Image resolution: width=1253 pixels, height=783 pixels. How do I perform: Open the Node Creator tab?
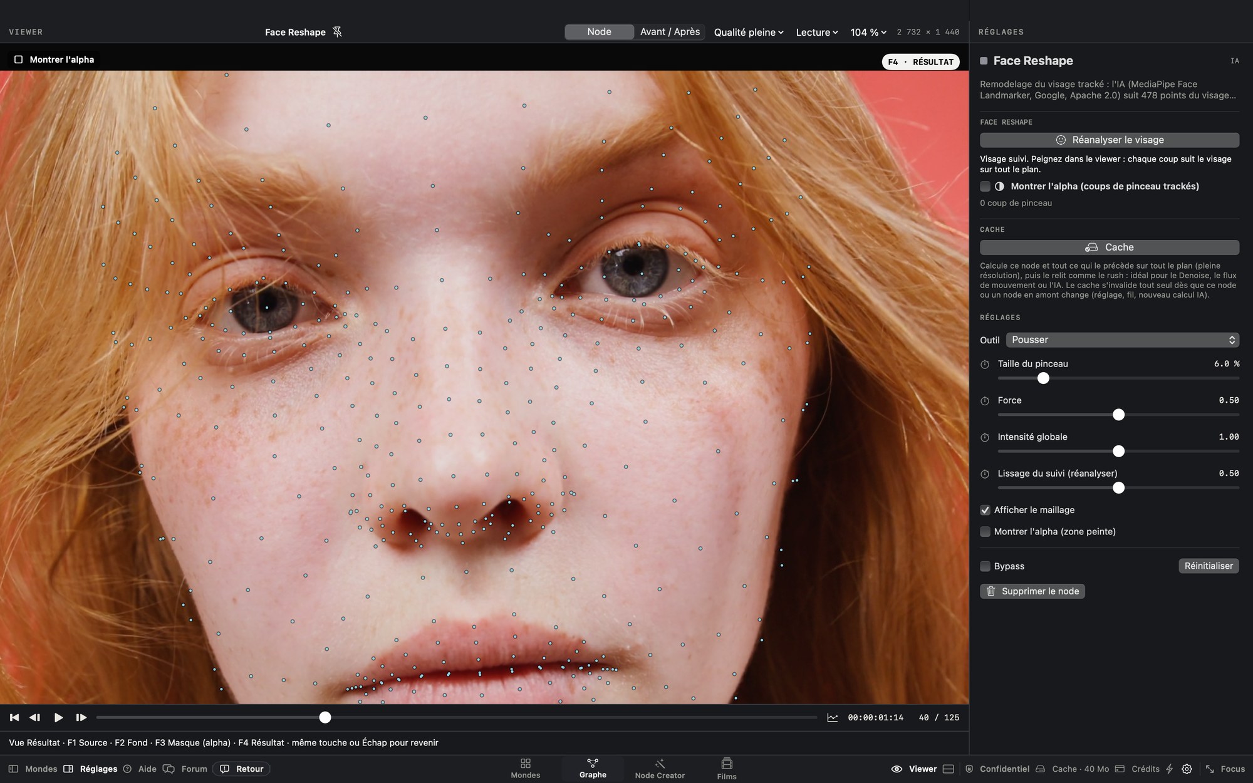point(660,769)
